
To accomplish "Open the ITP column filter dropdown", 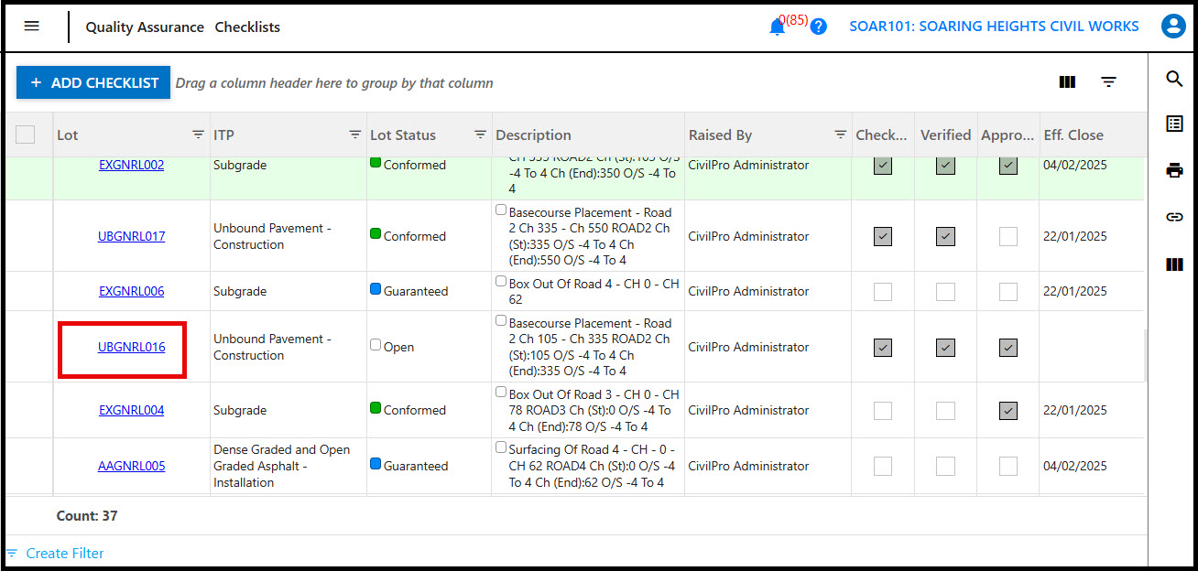I will 355,135.
